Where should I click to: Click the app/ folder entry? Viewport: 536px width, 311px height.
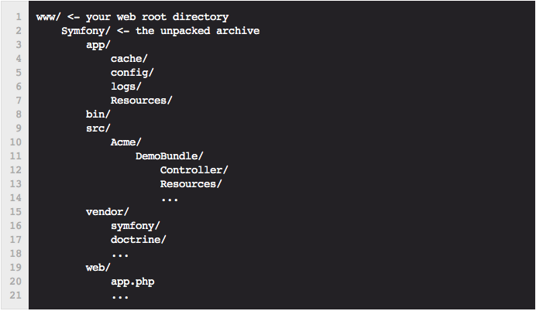[98, 45]
